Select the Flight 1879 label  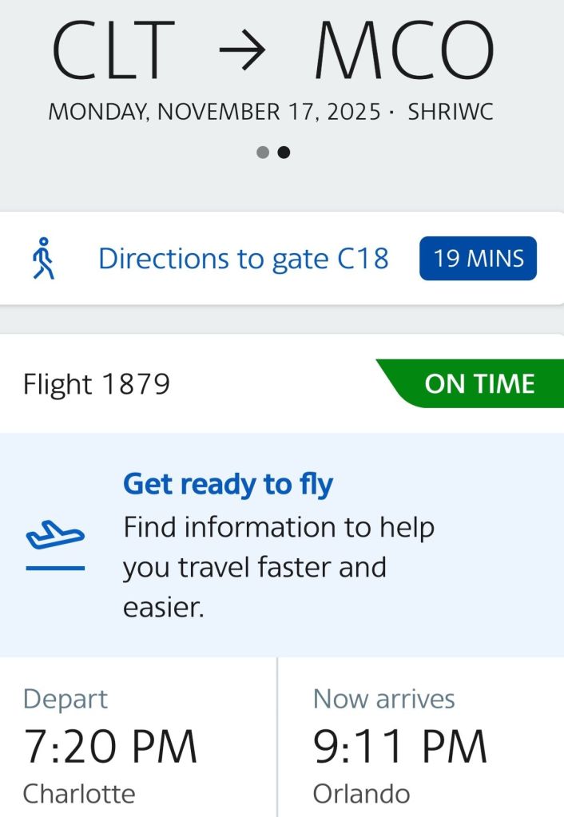[97, 385]
